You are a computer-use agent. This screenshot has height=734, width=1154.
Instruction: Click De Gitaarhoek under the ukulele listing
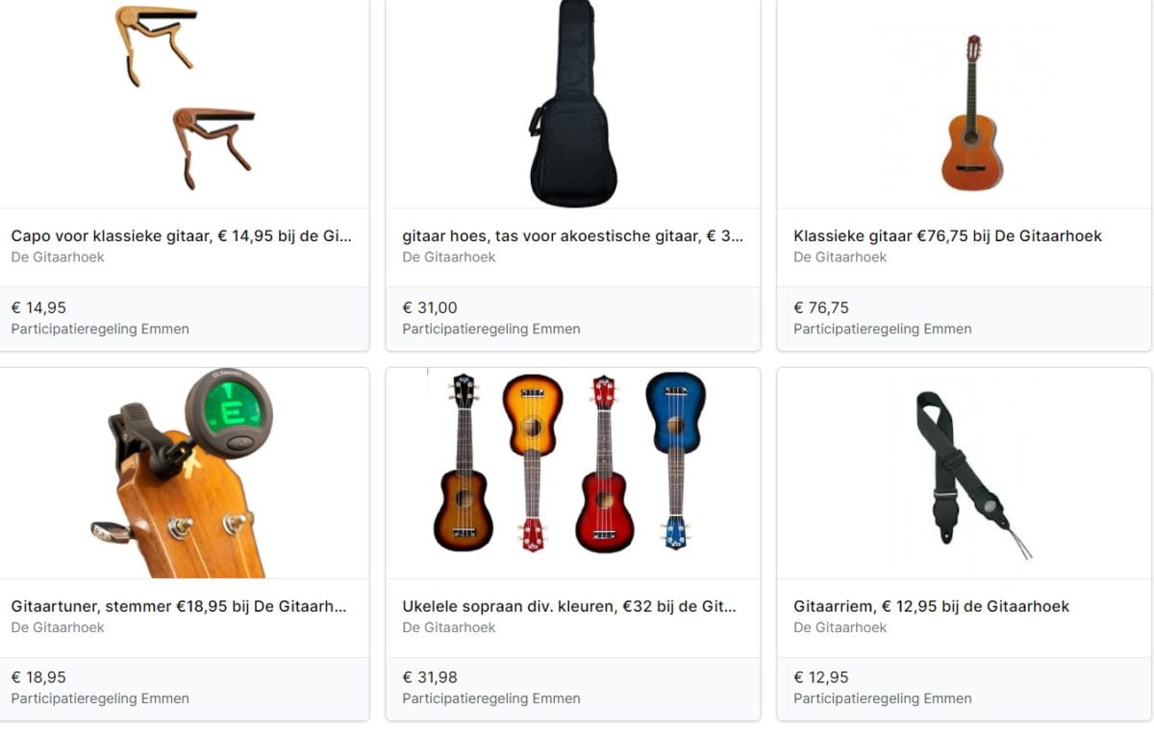pos(449,627)
